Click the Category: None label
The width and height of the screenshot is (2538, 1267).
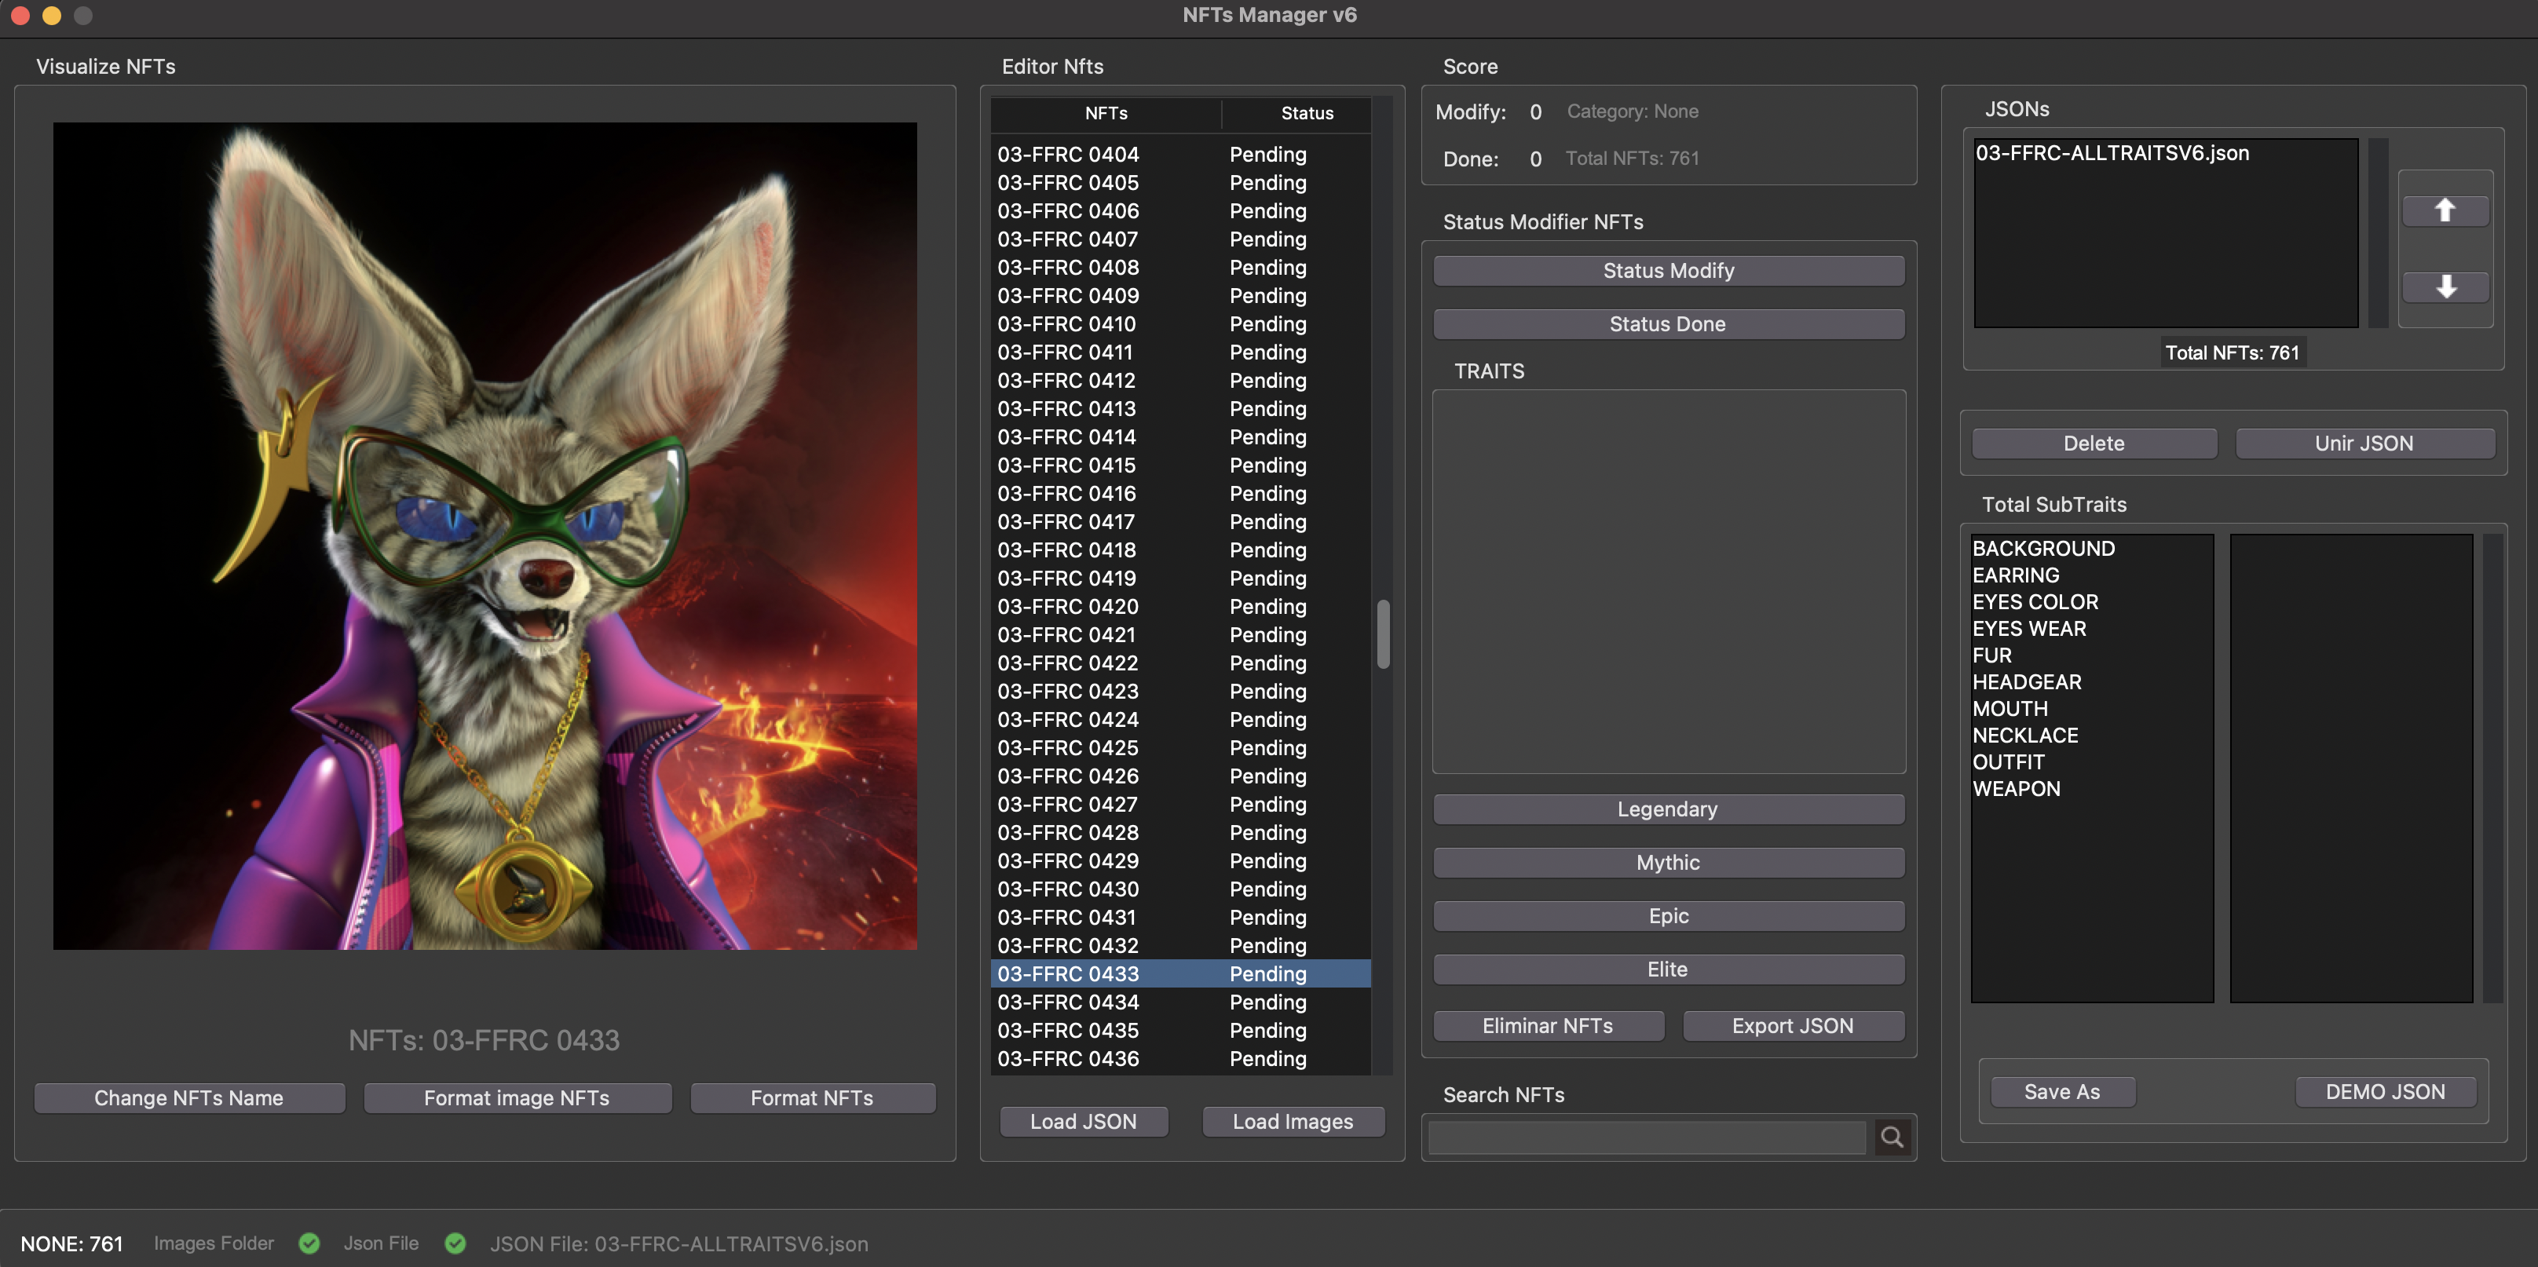click(x=1633, y=111)
